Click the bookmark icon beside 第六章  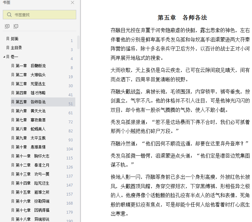(13, 111)
